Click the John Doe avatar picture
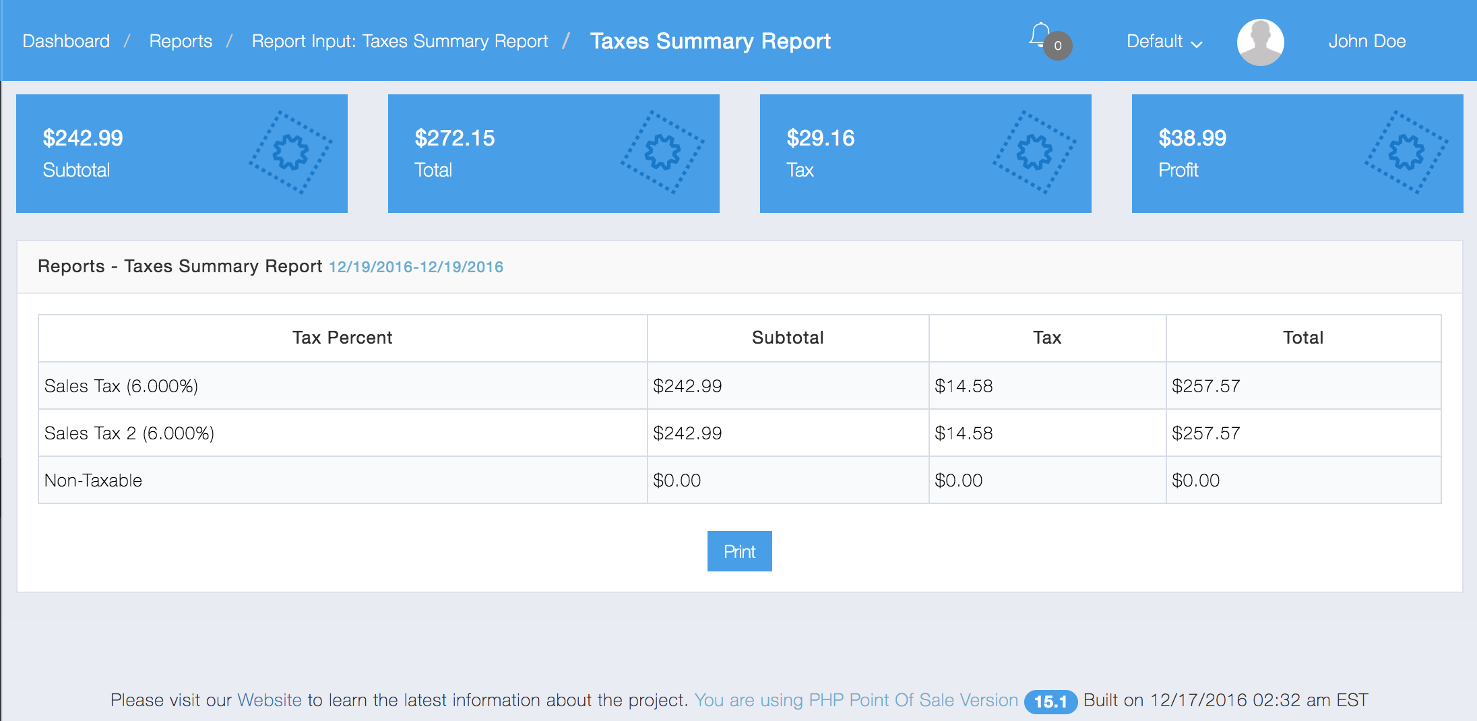 [x=1260, y=42]
